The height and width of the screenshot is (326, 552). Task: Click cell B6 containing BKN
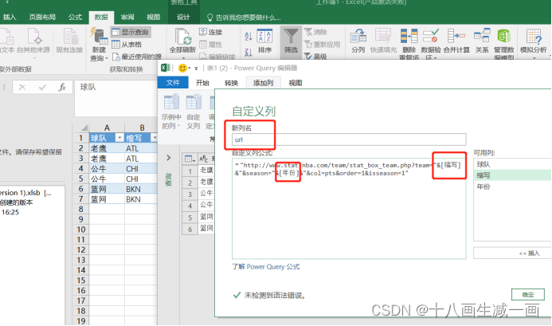coord(141,189)
